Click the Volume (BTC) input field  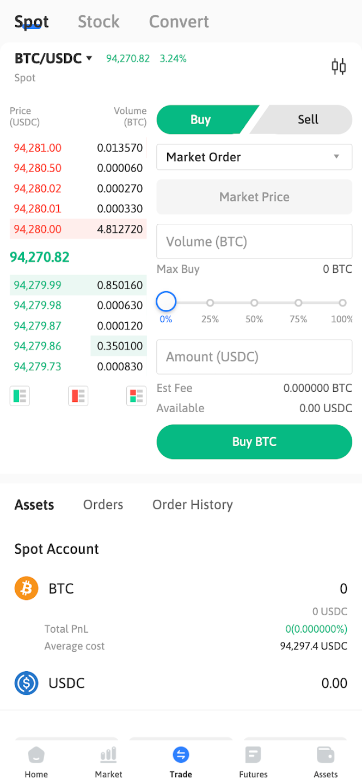pos(254,241)
